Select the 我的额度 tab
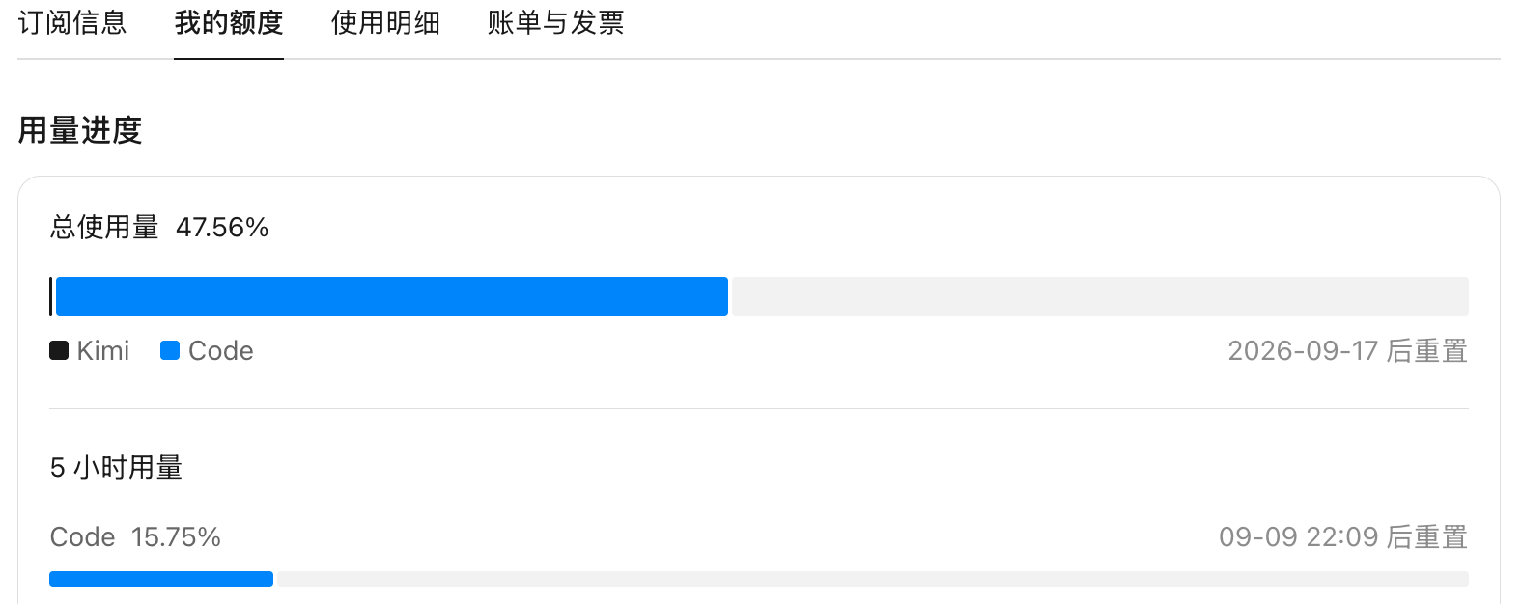This screenshot has width=1522, height=604. click(229, 22)
